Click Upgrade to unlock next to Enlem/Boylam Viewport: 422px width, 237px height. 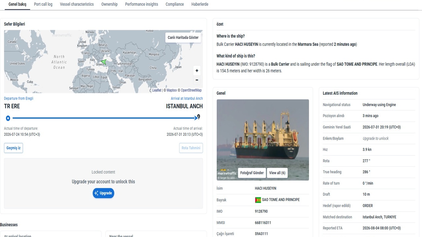point(376,139)
